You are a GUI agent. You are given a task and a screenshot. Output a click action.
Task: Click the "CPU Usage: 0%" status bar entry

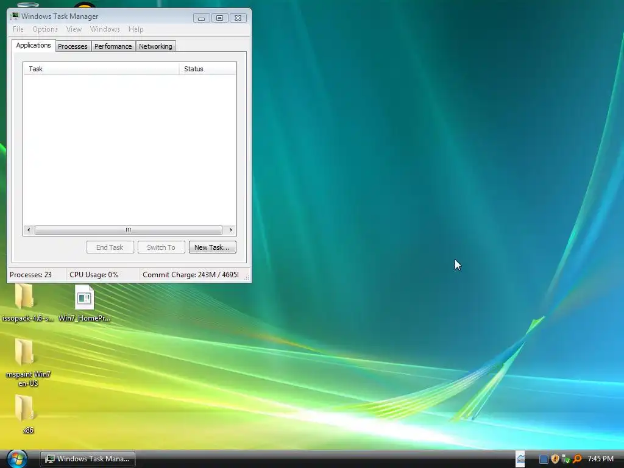[94, 275]
